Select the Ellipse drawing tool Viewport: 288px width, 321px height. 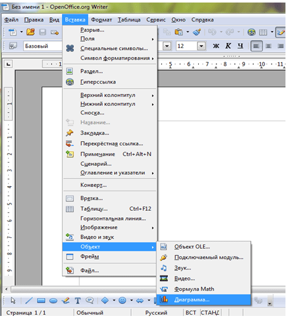point(53,301)
